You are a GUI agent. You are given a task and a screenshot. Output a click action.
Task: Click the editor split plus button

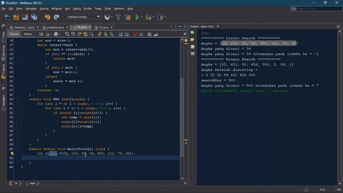pos(185,34)
